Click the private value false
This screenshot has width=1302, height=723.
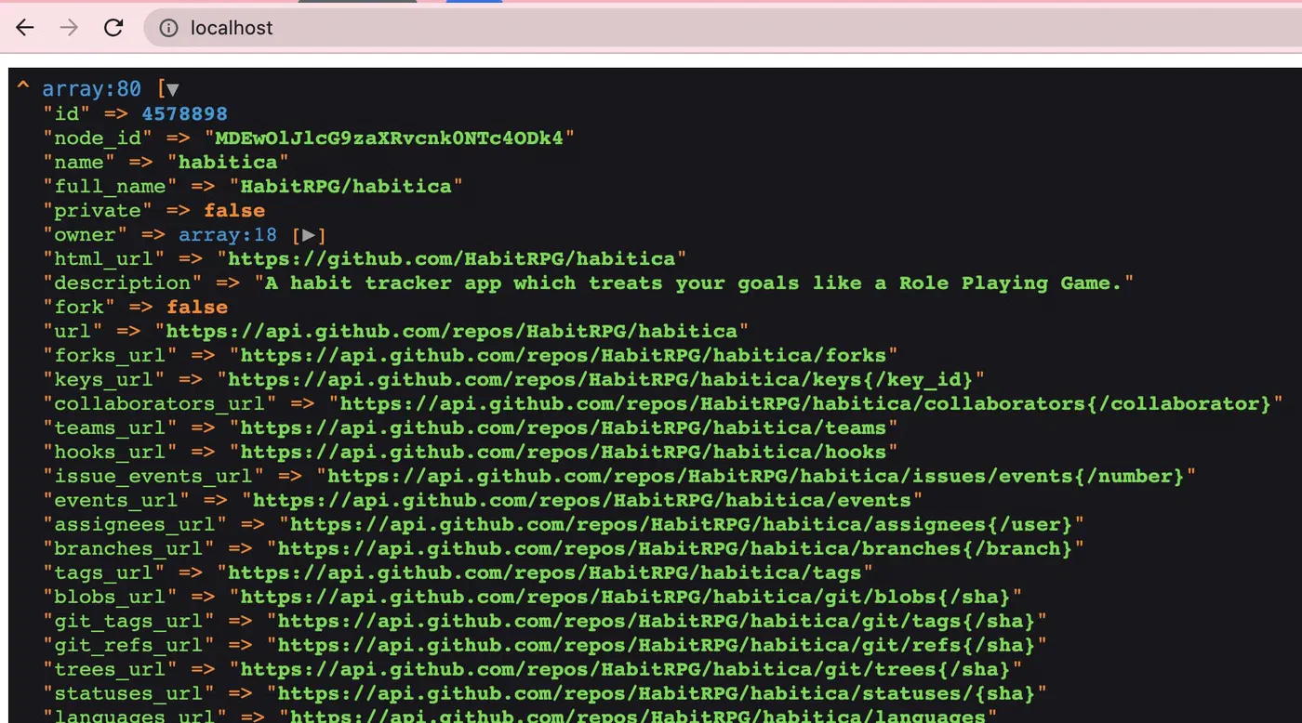[234, 211]
